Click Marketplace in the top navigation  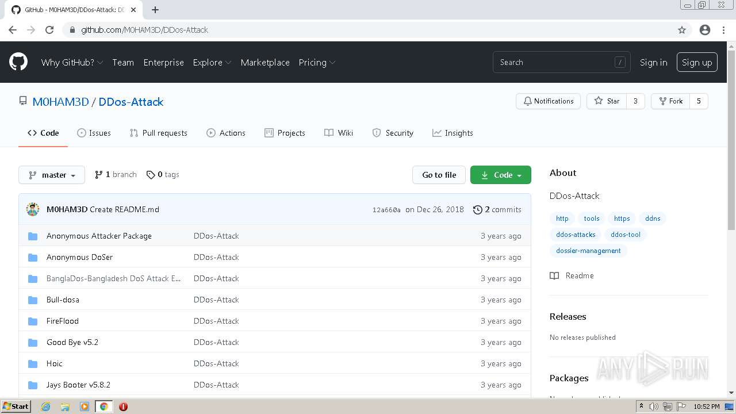pyautogui.click(x=265, y=62)
